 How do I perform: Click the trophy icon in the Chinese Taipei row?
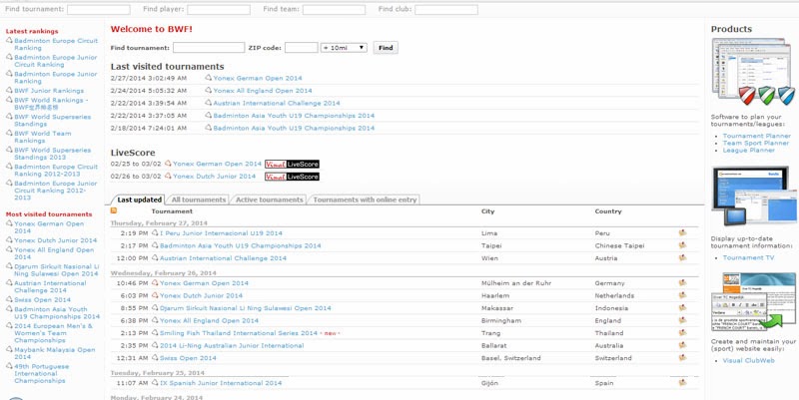click(682, 245)
